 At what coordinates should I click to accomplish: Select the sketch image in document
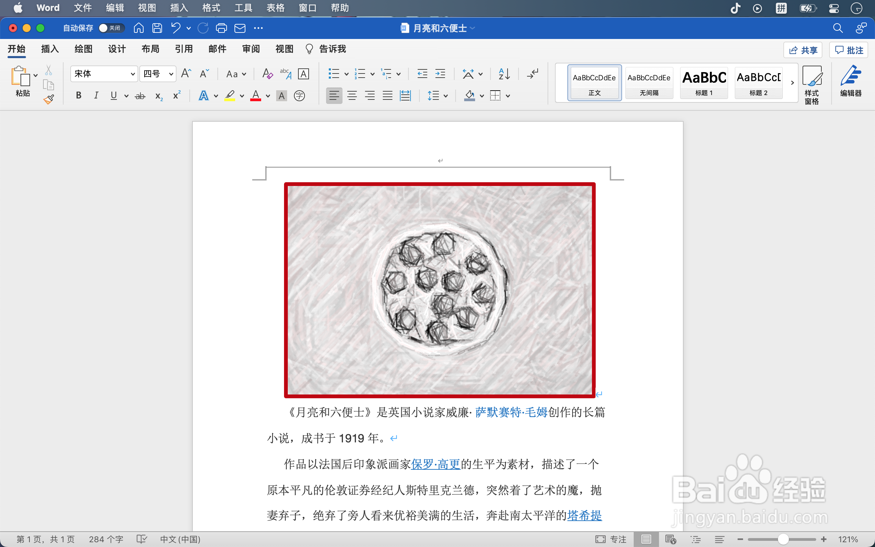point(440,290)
